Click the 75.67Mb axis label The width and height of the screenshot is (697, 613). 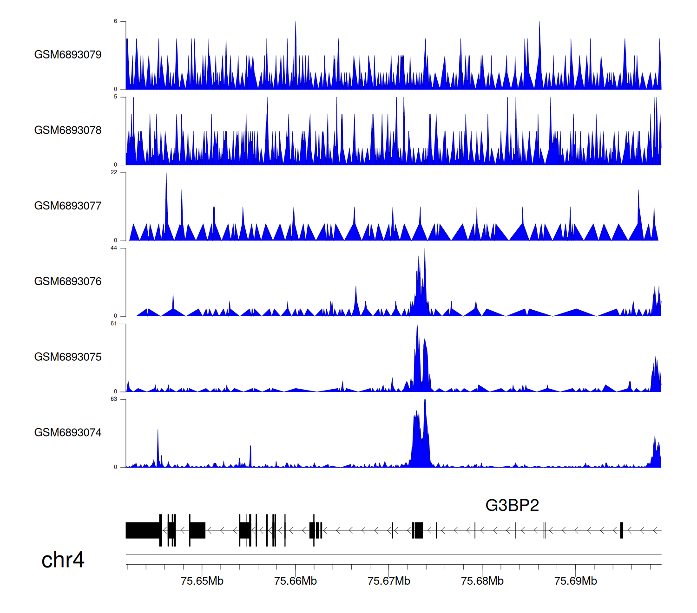click(x=389, y=581)
